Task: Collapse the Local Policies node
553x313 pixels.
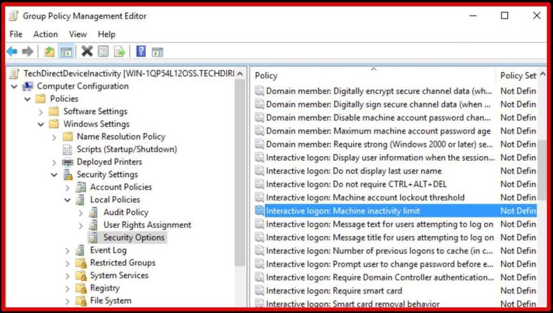Action: click(68, 200)
